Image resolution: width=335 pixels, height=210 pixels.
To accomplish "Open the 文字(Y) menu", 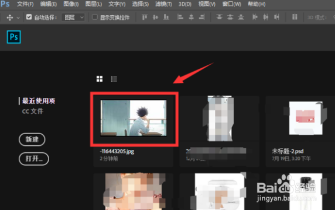I will point(117,4).
